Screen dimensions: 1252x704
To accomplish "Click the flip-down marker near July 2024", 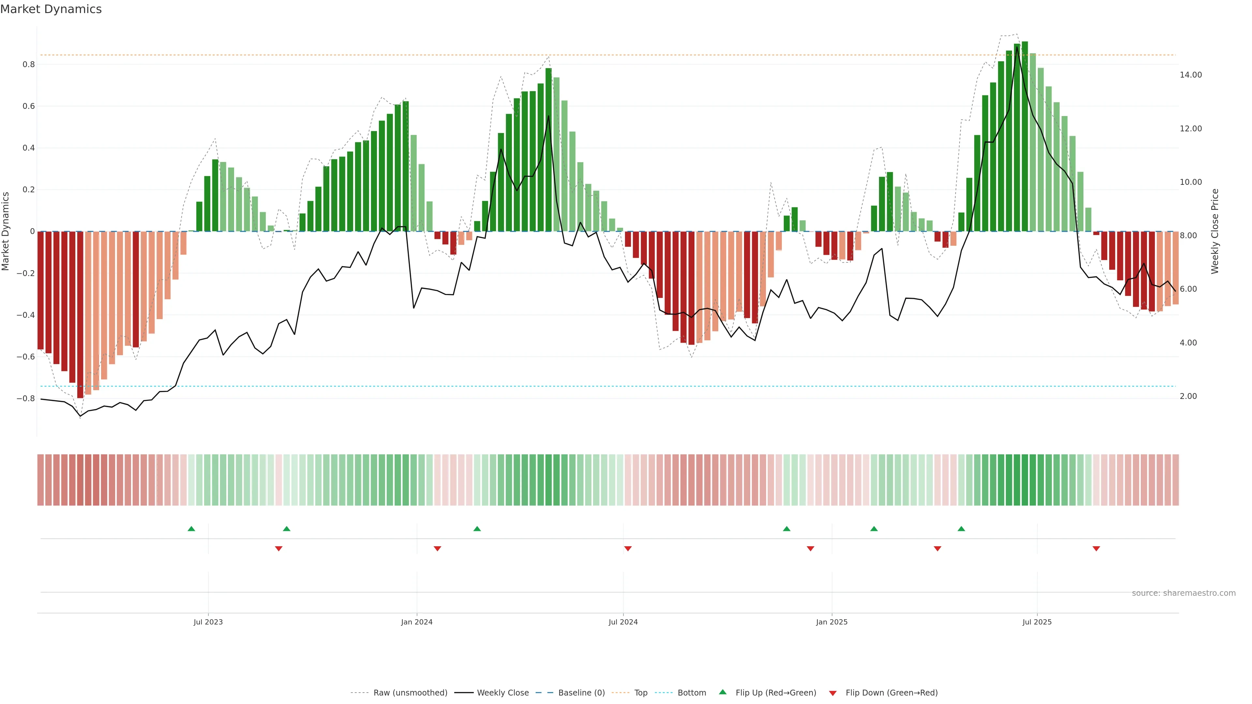I will click(627, 549).
